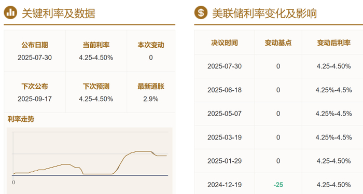Click the 公布日期 value 2025-07-30 in key rates panel
Image resolution: width=363 pixels, height=194 pixels.
(x=35, y=58)
